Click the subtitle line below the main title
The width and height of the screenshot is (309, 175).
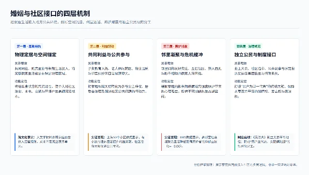tap(81, 22)
